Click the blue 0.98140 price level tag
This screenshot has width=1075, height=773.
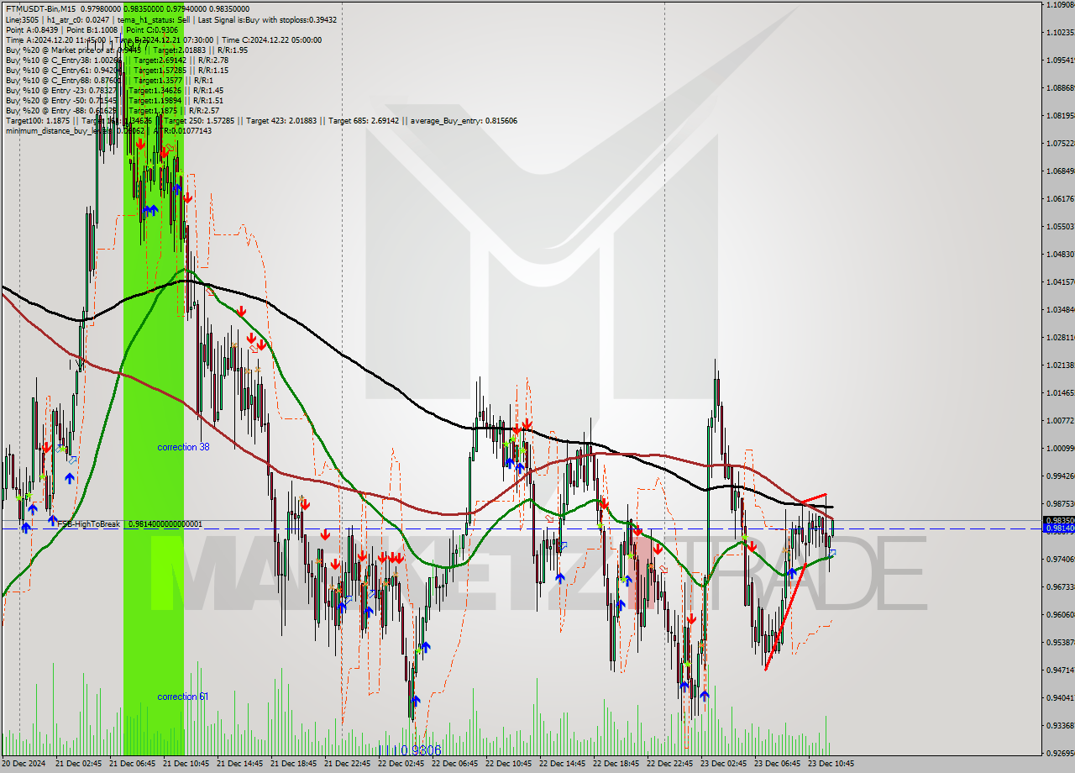point(1058,528)
